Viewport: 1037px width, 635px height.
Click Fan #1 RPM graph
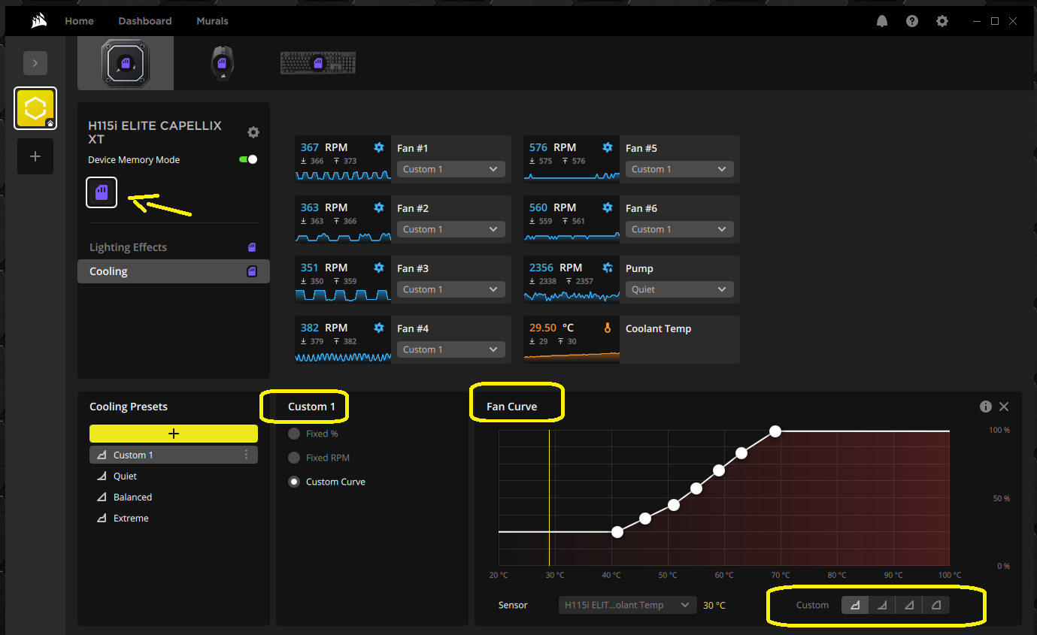tap(343, 175)
